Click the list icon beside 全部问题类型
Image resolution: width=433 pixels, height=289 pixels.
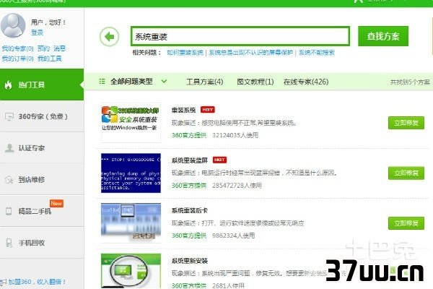102,82
